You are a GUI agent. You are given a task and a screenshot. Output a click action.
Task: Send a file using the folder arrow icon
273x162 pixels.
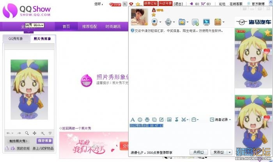coord(182,22)
